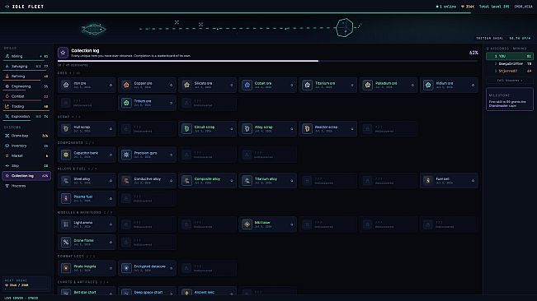Image resolution: width=537 pixels, height=301 pixels.
Task: Open the Exploration skill
Action: (26, 117)
